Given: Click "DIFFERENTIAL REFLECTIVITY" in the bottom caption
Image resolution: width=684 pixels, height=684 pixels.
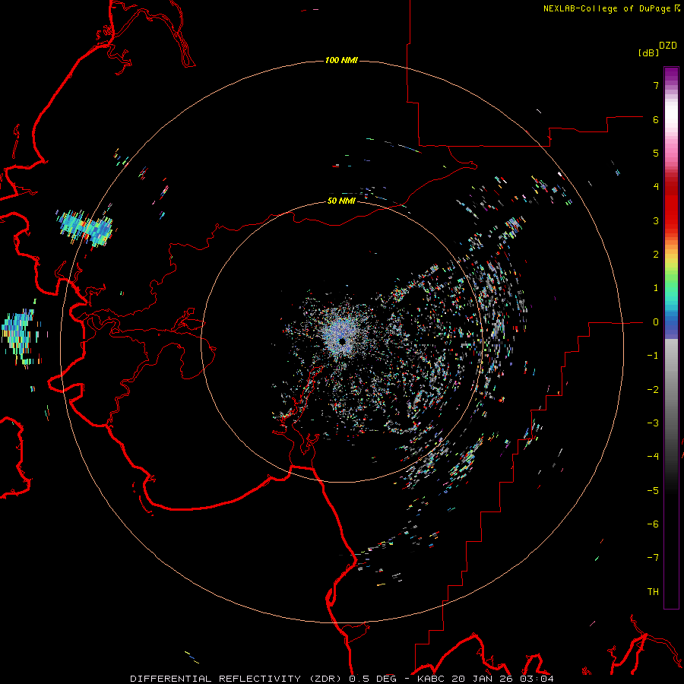Looking at the screenshot, I should (x=216, y=679).
